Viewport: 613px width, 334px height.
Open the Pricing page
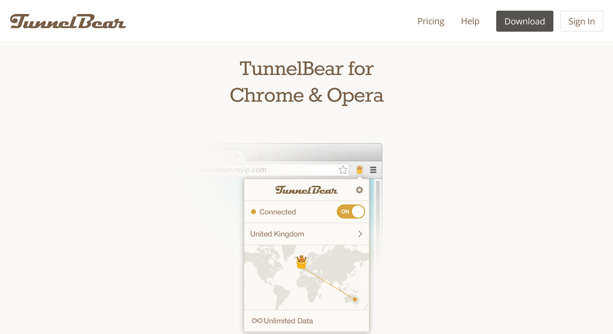click(x=431, y=21)
